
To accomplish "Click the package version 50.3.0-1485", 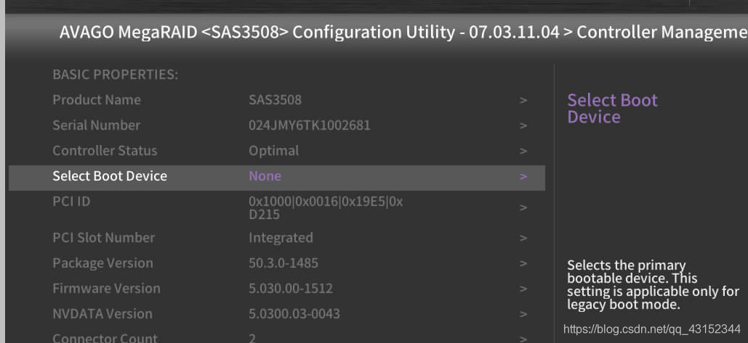I will pos(283,263).
